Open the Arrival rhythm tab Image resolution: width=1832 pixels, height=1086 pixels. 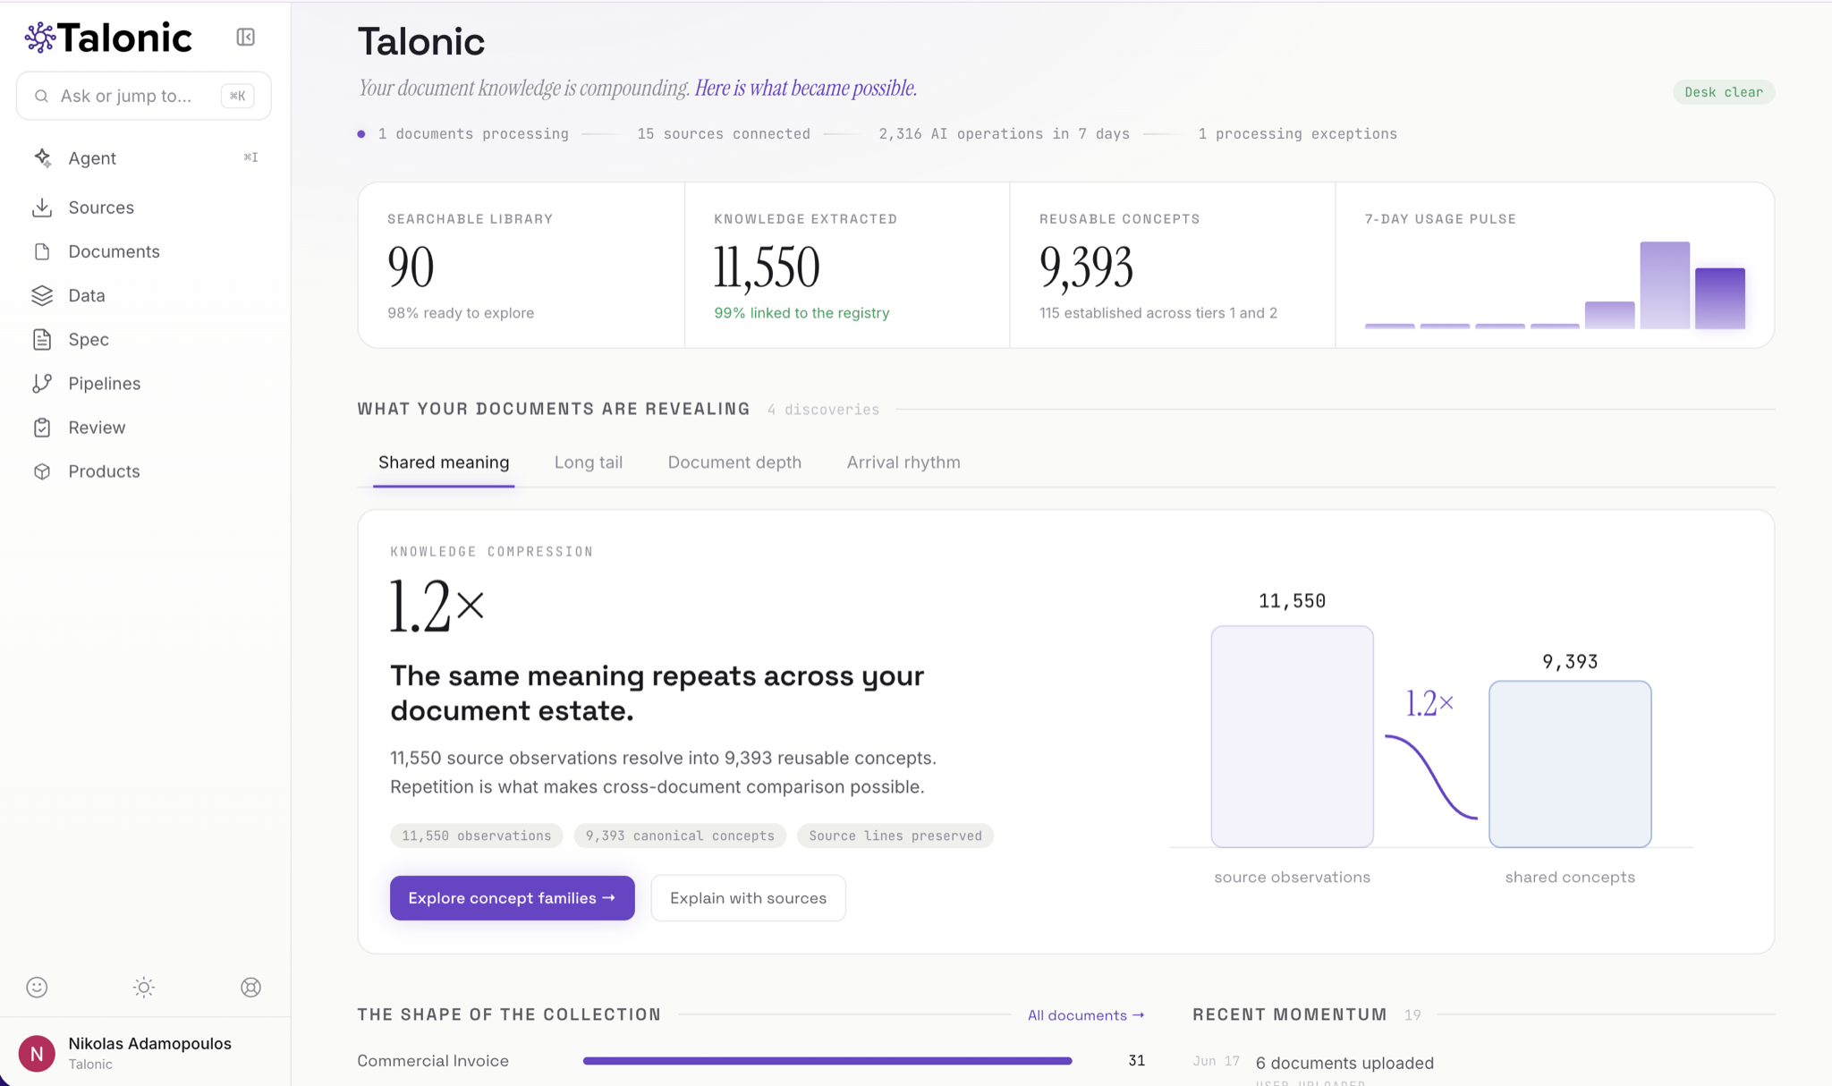pos(903,462)
